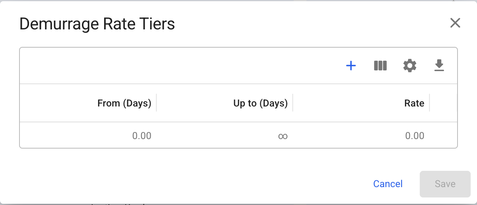Edit the Rate 0.00 cell

(415, 136)
